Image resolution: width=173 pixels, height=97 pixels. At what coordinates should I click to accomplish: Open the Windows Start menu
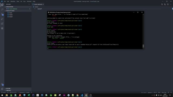[2, 95]
